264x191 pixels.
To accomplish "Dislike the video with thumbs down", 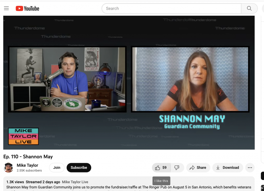I will point(177,168).
